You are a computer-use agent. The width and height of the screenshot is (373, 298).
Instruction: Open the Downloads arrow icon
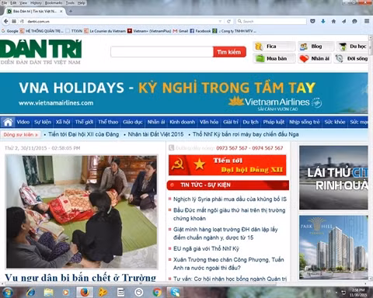(x=323, y=21)
